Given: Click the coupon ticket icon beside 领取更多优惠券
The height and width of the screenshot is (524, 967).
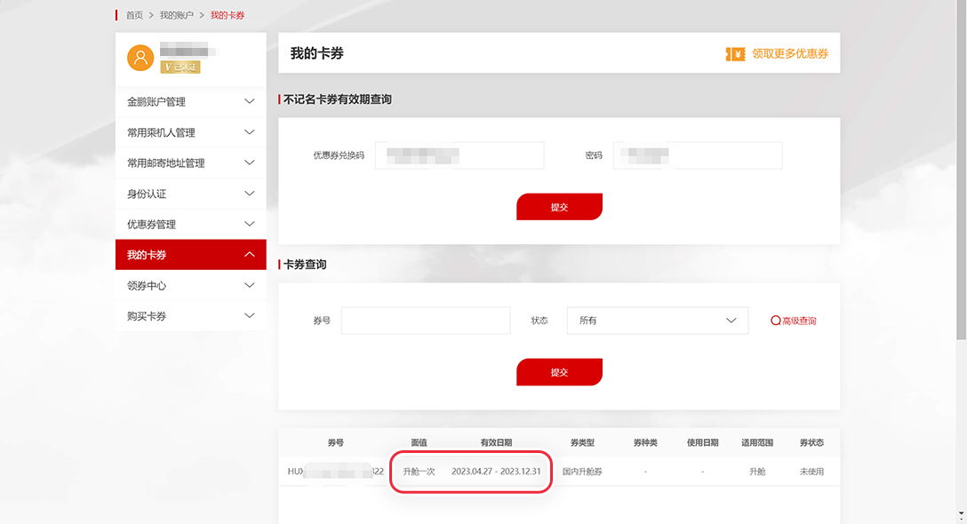Looking at the screenshot, I should 735,54.
